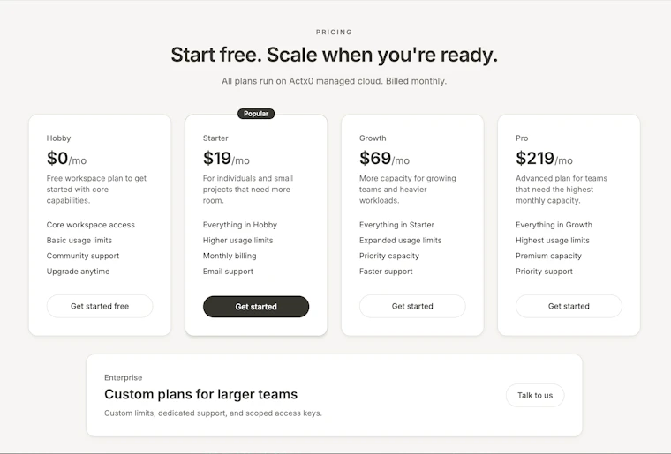The height and width of the screenshot is (454, 671).
Task: Click Priority capacity feature in Growth
Action: (389, 256)
